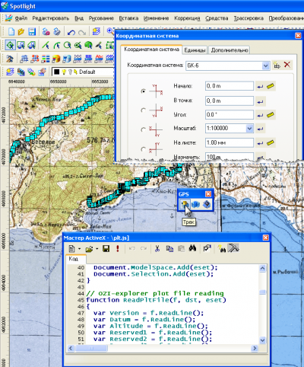Apply Начало value with enter-arrow button
This screenshot has width=304, height=367.
260,87
